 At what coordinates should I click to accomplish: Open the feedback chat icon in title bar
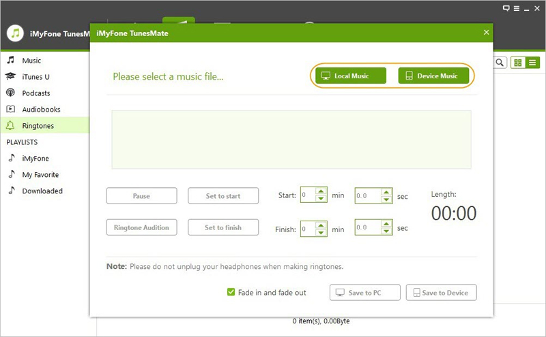tap(506, 8)
